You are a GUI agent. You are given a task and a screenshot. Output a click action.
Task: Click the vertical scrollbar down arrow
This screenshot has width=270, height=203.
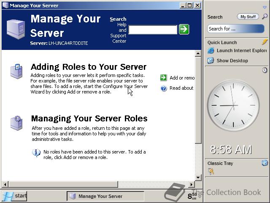pos(198,178)
